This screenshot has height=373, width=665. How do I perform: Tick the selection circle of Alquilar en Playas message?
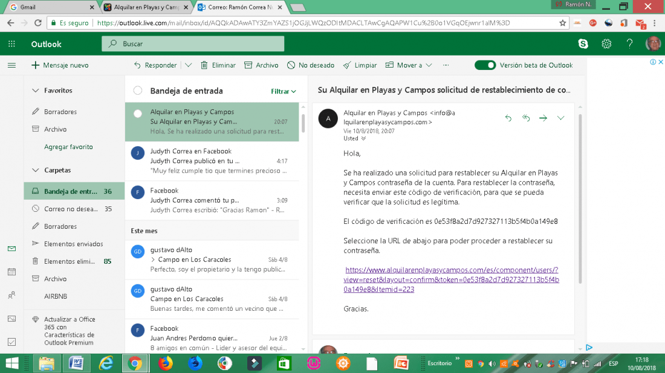click(137, 113)
